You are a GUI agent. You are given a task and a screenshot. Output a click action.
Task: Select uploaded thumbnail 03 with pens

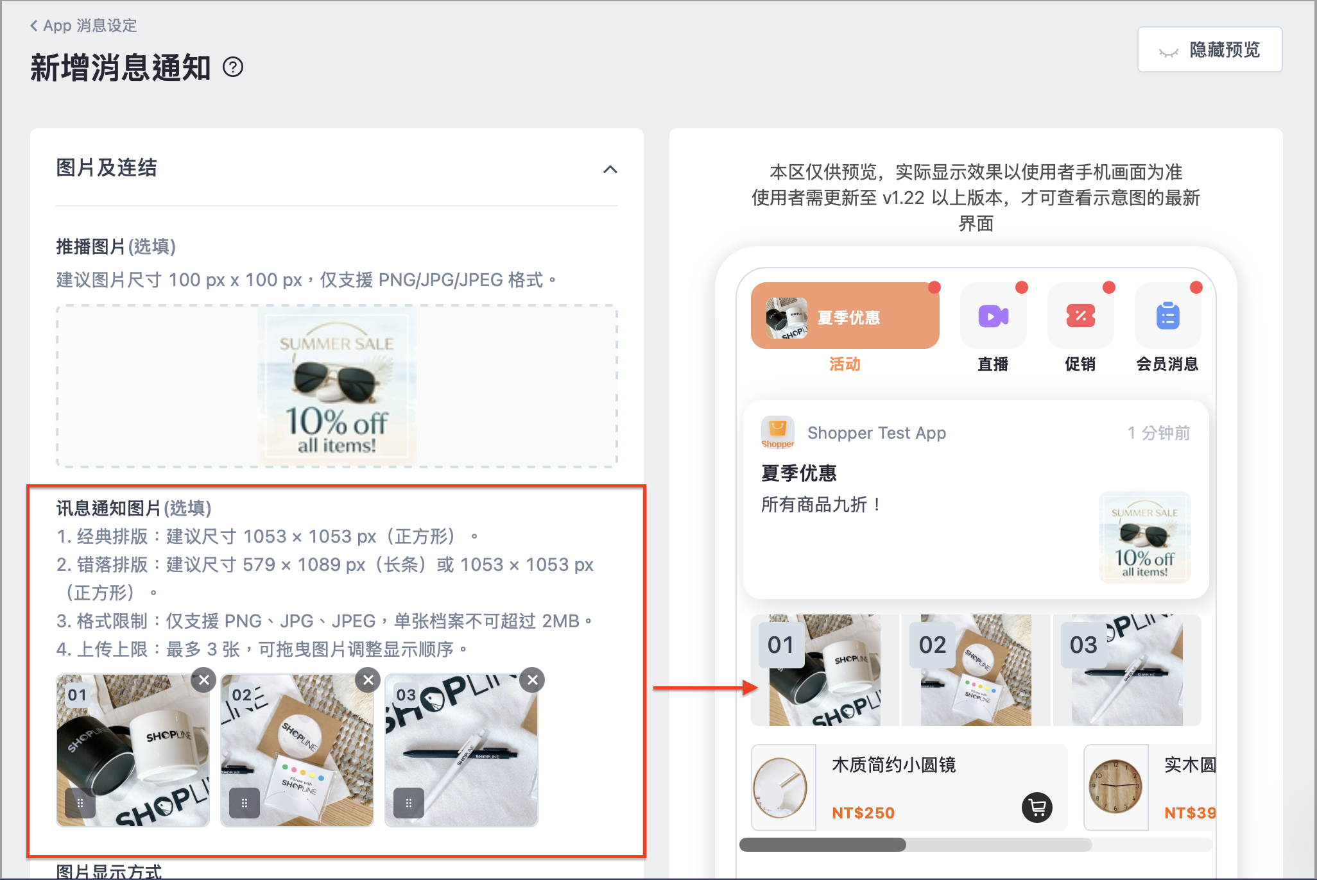[461, 750]
